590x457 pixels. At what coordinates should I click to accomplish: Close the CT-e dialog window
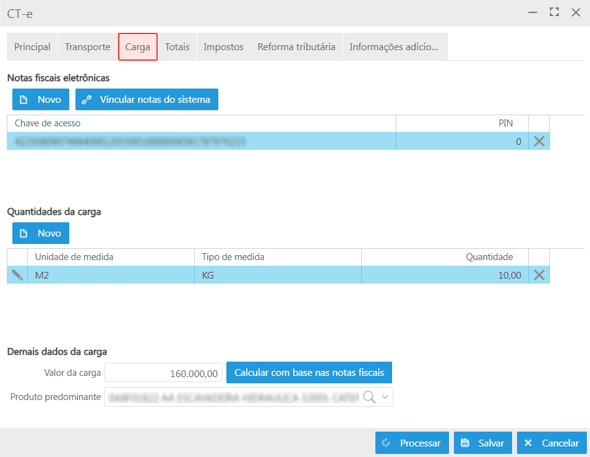(576, 12)
